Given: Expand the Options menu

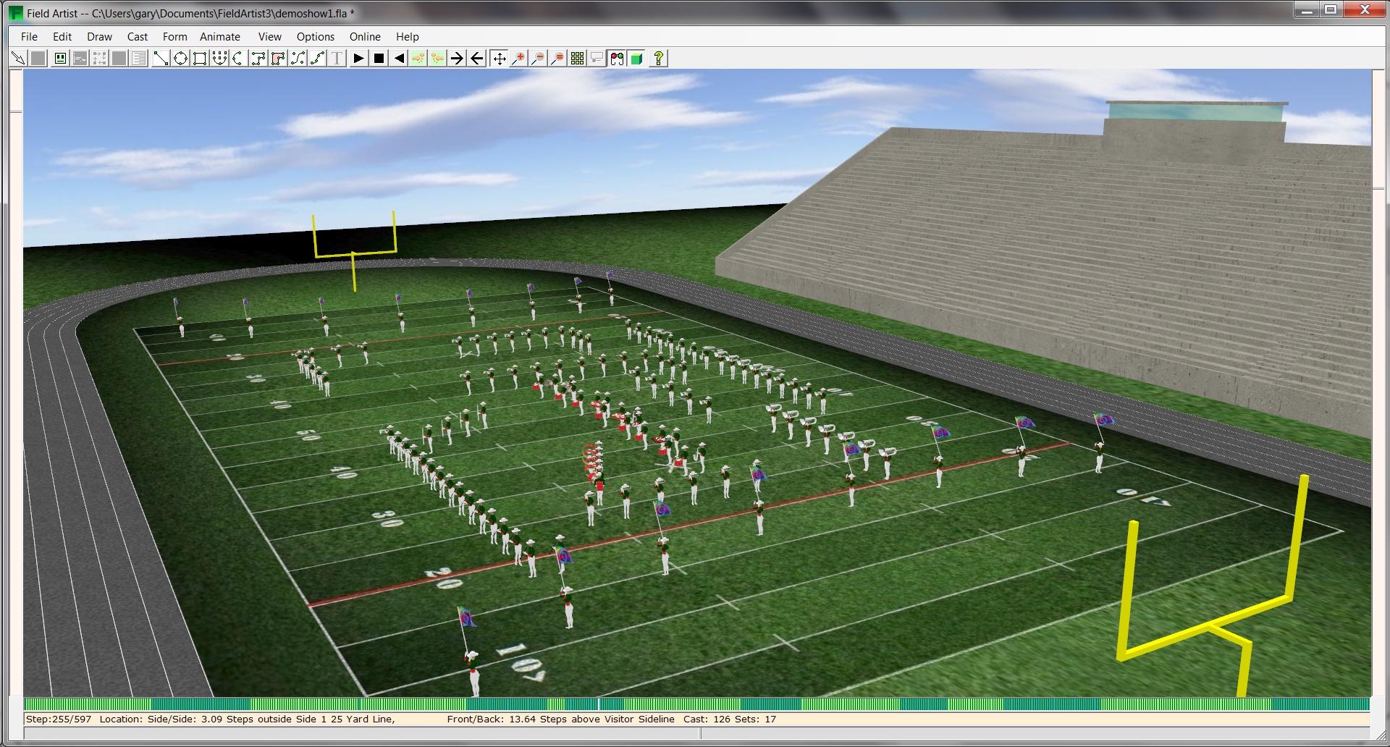Looking at the screenshot, I should [315, 37].
